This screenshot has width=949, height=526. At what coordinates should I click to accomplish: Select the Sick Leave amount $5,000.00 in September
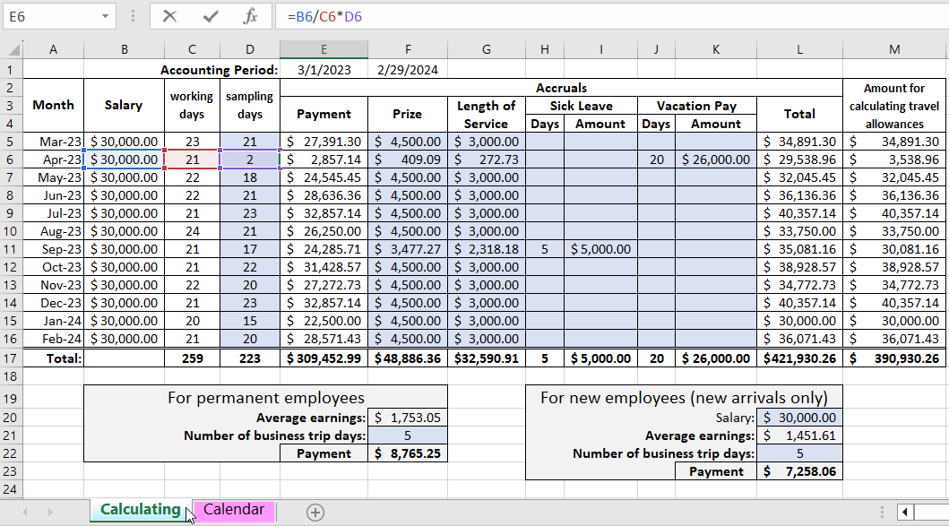pyautogui.click(x=600, y=249)
